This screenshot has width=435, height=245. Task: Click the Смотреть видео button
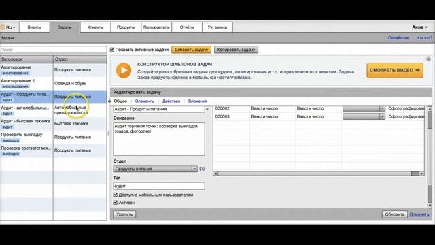coord(395,70)
